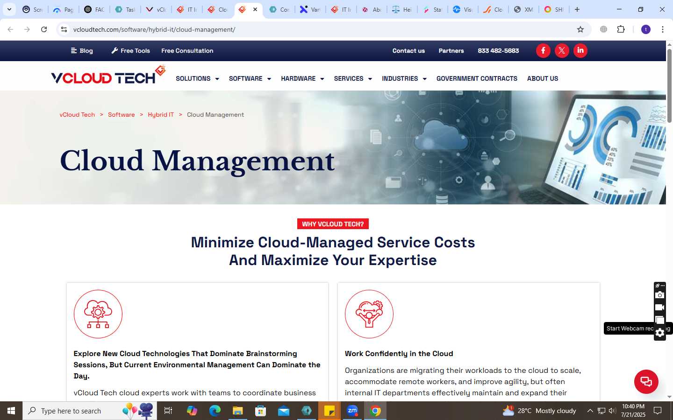This screenshot has height=420, width=673.
Task: Switch to the XM browser tab
Action: (x=523, y=9)
